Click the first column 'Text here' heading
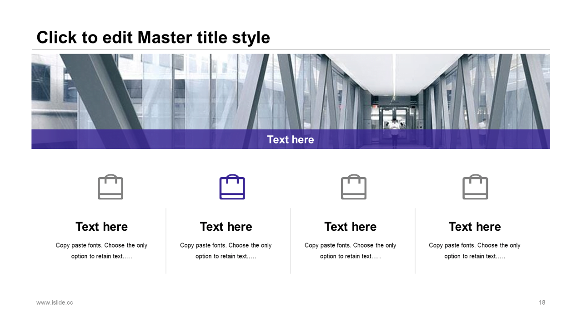582x327 pixels. point(101,227)
